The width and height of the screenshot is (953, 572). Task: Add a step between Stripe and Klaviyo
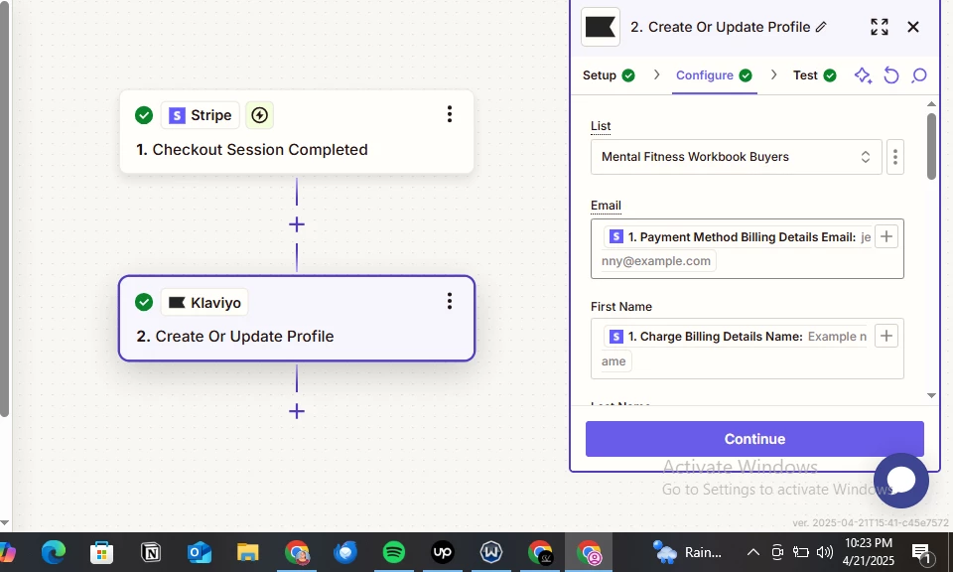pos(297,224)
